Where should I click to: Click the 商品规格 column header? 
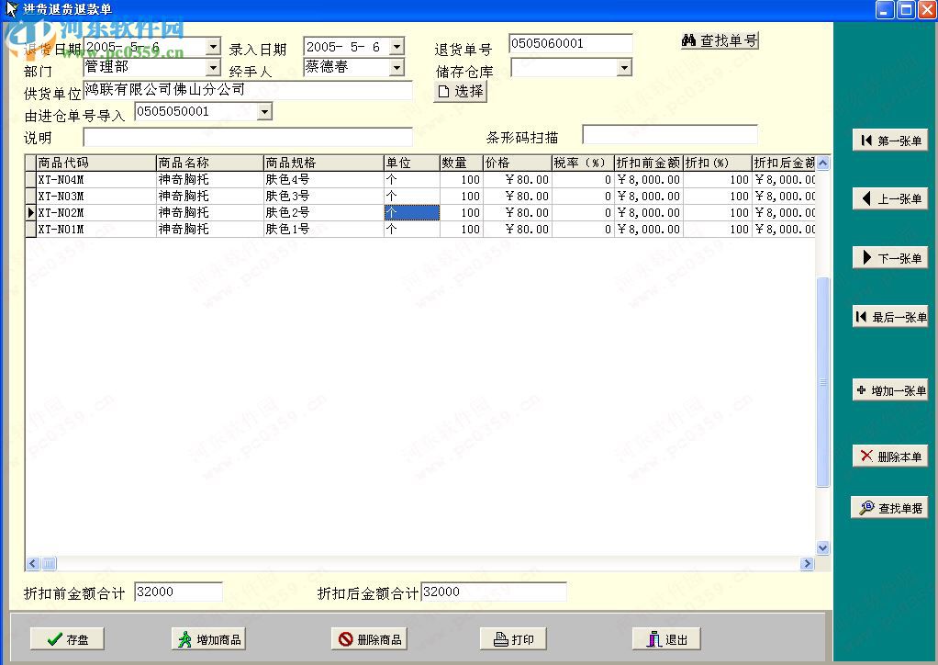(x=323, y=163)
